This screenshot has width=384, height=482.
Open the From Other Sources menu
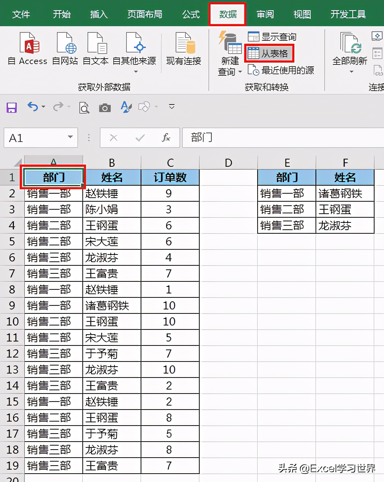tap(134, 53)
